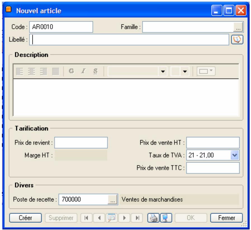
Task: Click the Libellé text field
Action: click(129, 40)
